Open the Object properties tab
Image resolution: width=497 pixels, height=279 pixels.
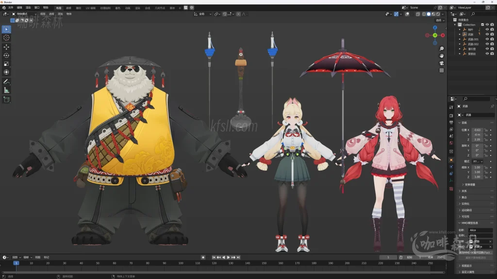pos(451,160)
